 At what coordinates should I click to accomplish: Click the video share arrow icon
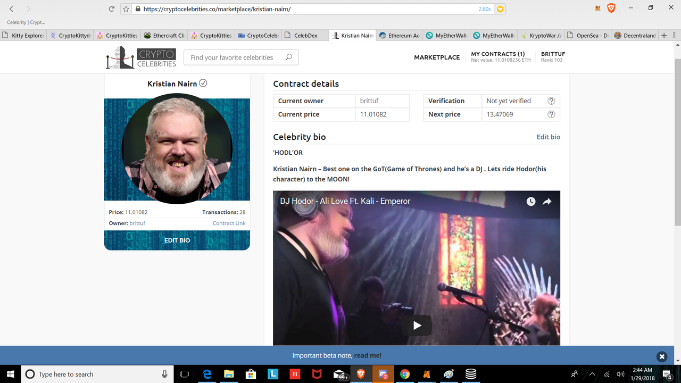pyautogui.click(x=547, y=202)
